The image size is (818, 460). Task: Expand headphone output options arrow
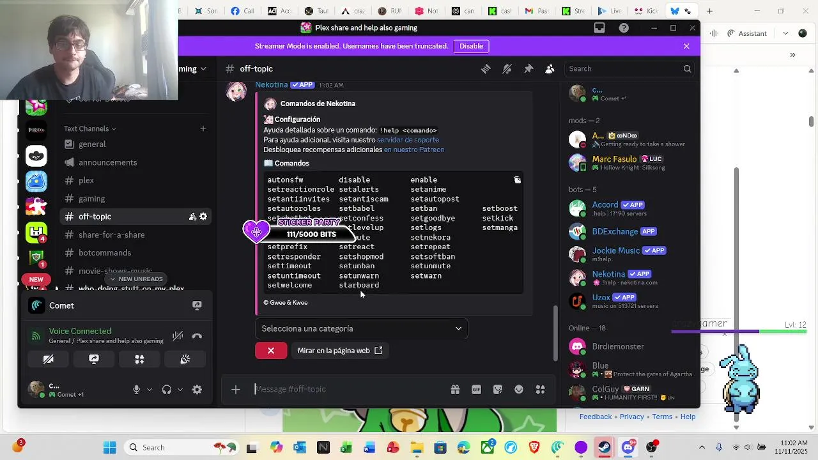tap(180, 390)
